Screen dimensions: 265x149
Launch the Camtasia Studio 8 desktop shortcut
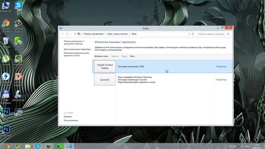click(x=18, y=26)
